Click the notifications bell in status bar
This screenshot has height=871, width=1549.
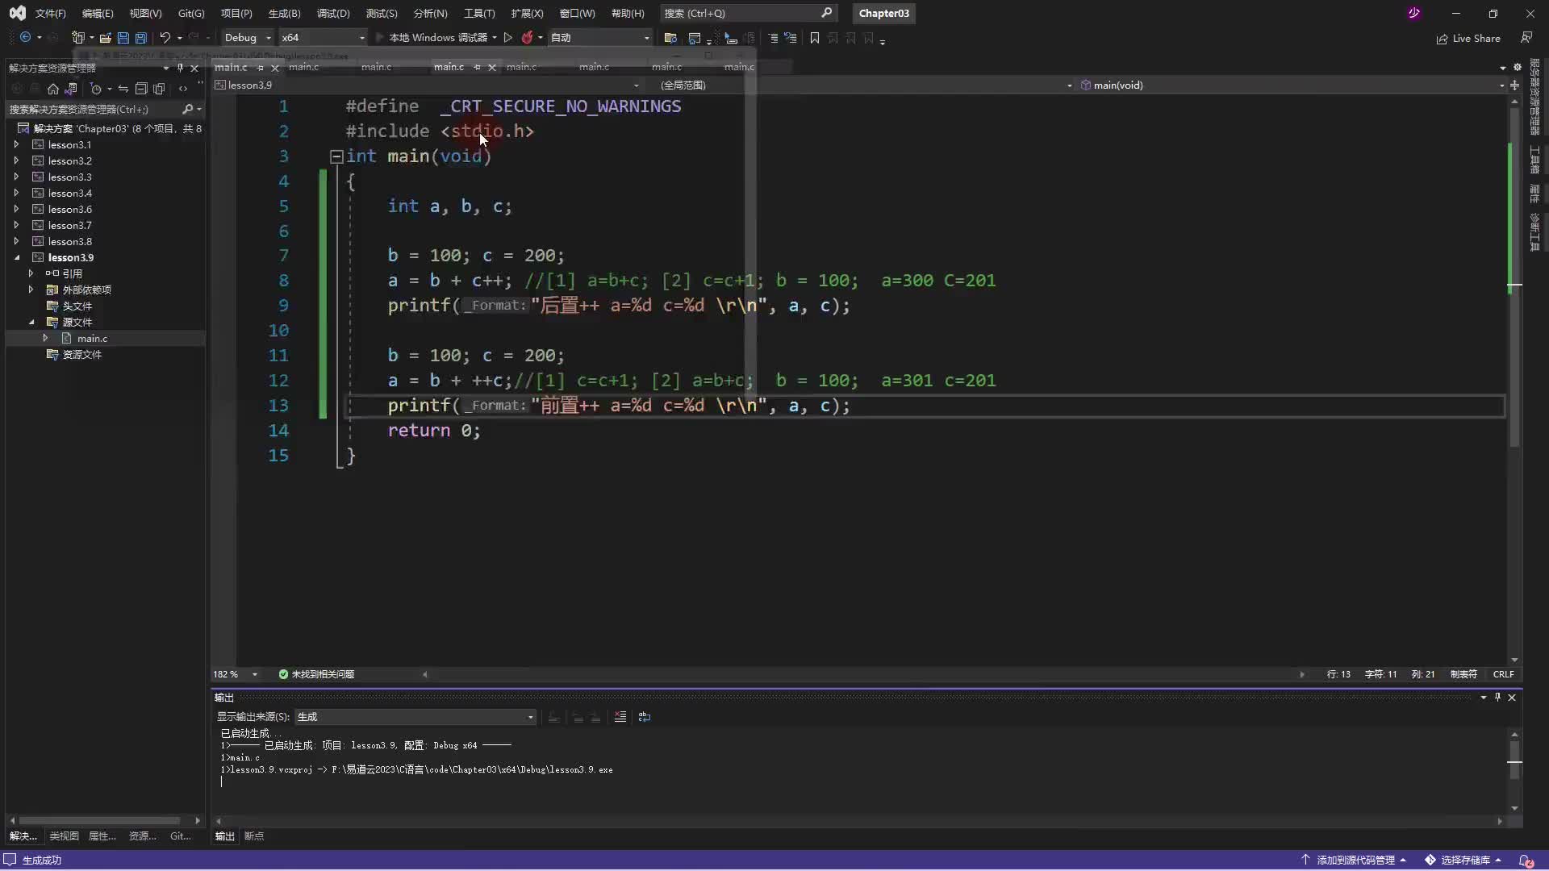pos(1525,860)
